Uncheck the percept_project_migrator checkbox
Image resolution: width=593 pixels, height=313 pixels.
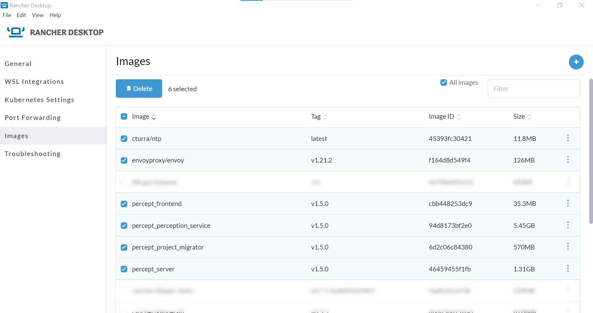[124, 247]
